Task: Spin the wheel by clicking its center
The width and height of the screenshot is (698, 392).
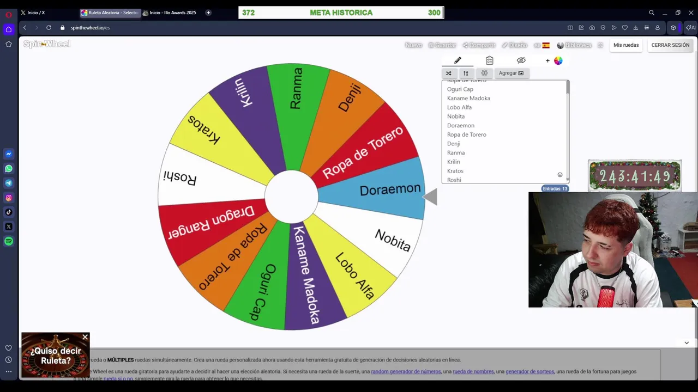Action: pos(291,197)
